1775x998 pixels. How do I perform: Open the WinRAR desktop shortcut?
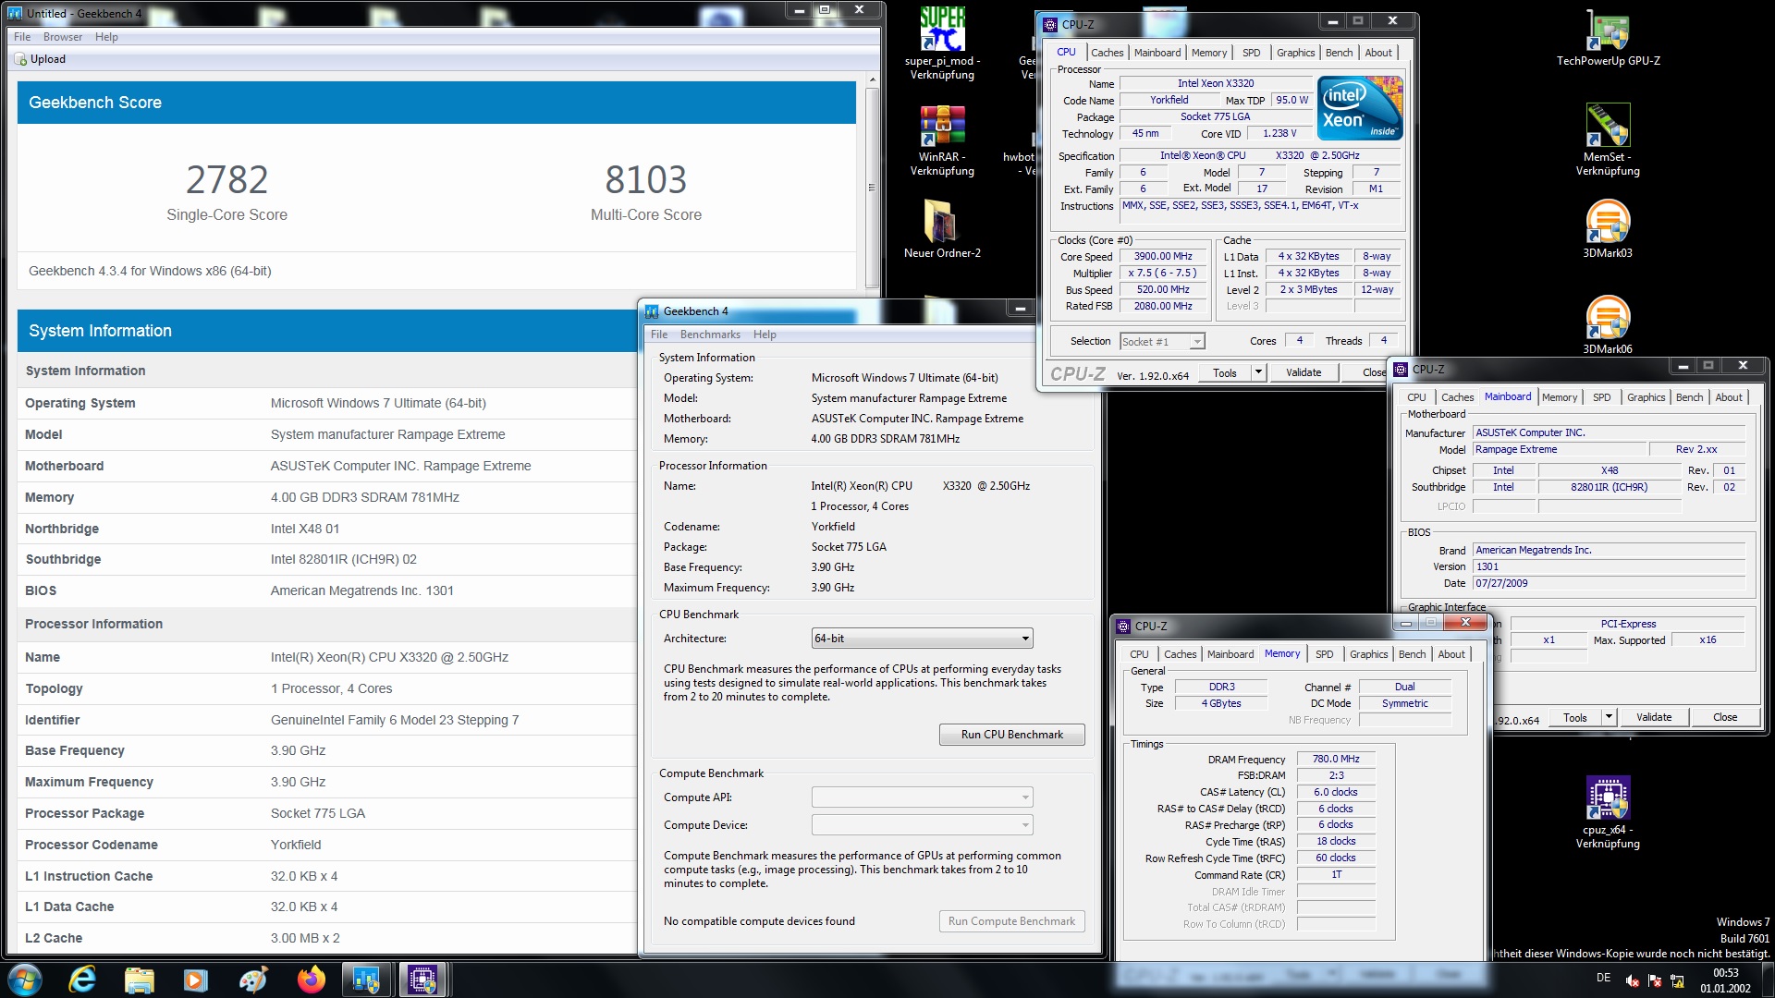pyautogui.click(x=942, y=140)
